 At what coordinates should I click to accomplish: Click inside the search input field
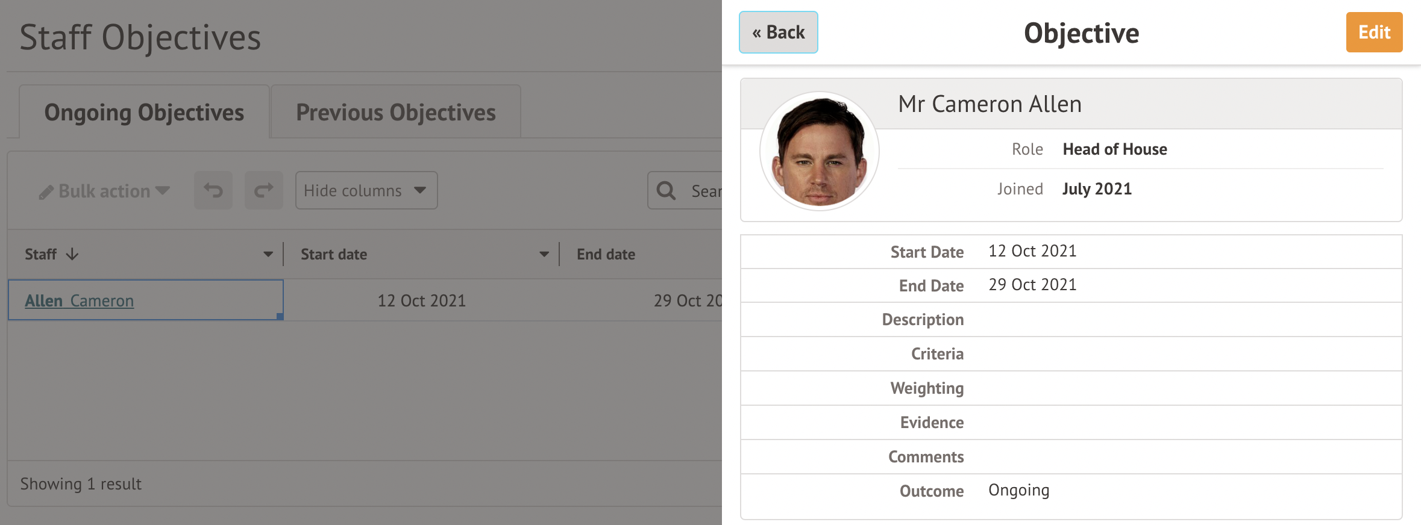[704, 191]
